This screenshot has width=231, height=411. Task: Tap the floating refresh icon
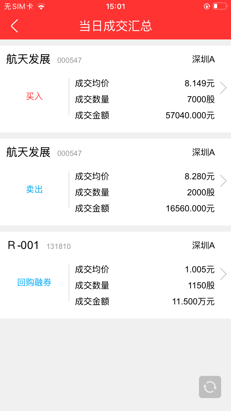[210, 387]
